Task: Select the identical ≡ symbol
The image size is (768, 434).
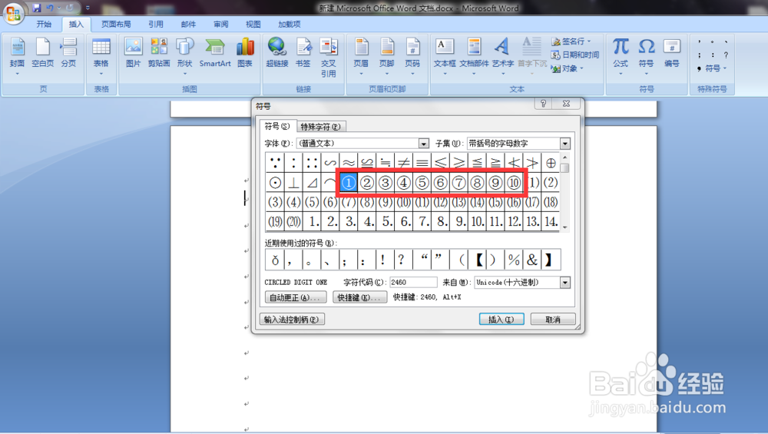Action: coord(422,162)
